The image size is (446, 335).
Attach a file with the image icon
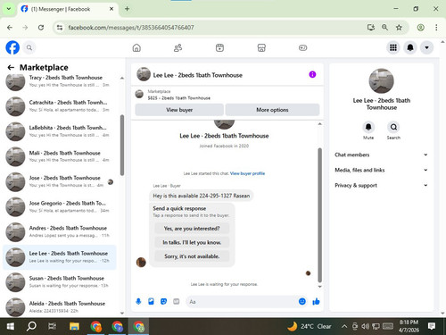[x=151, y=302]
